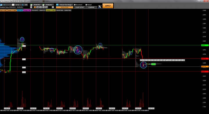The height and width of the screenshot is (114, 209).
Task: Click the minus W week shift button
Action: pyautogui.click(x=37, y=7)
